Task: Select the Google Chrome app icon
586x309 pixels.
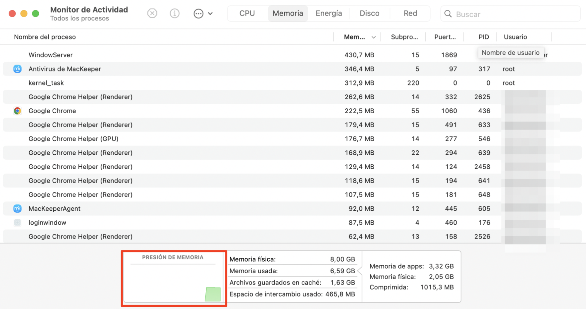Action: [x=17, y=111]
